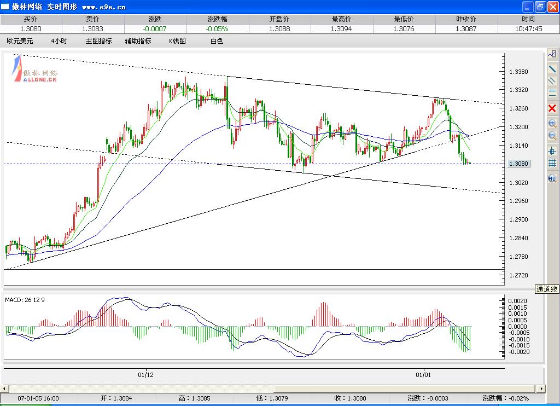Click the left arrow of the horizontal scrollbar

coord(4,388)
